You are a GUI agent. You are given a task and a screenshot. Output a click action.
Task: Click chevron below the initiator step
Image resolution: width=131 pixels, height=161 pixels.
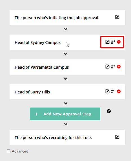pos(66,29)
